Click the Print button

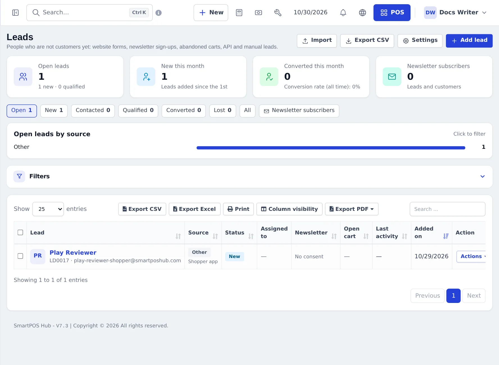pos(238,209)
